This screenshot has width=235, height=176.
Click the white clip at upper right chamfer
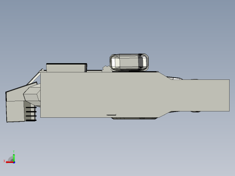coord(175,78)
